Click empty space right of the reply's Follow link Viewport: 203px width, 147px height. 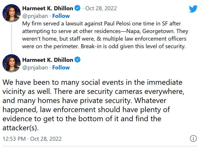click(x=130, y=67)
